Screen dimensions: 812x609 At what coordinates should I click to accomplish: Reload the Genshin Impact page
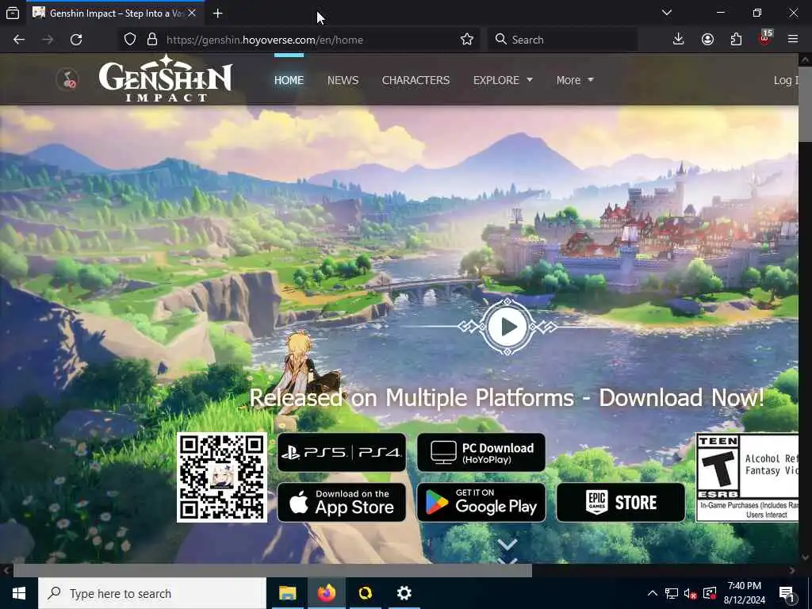click(76, 40)
